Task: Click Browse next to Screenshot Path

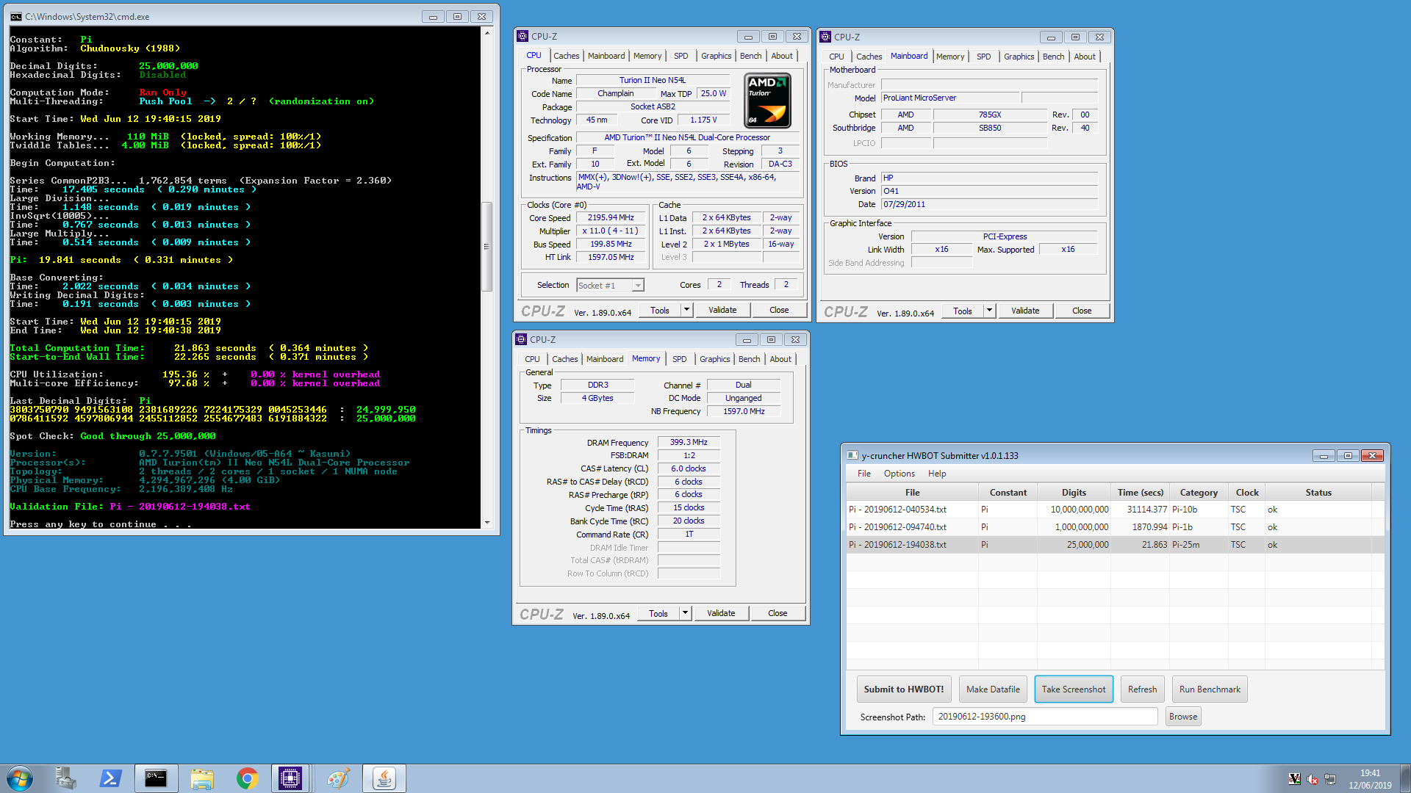Action: pos(1183,717)
